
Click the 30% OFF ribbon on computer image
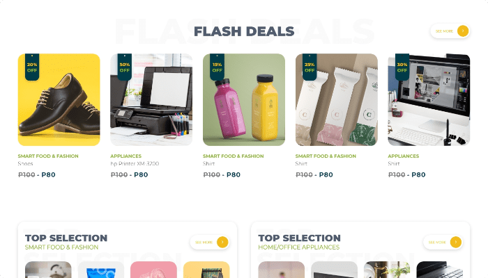(402, 67)
